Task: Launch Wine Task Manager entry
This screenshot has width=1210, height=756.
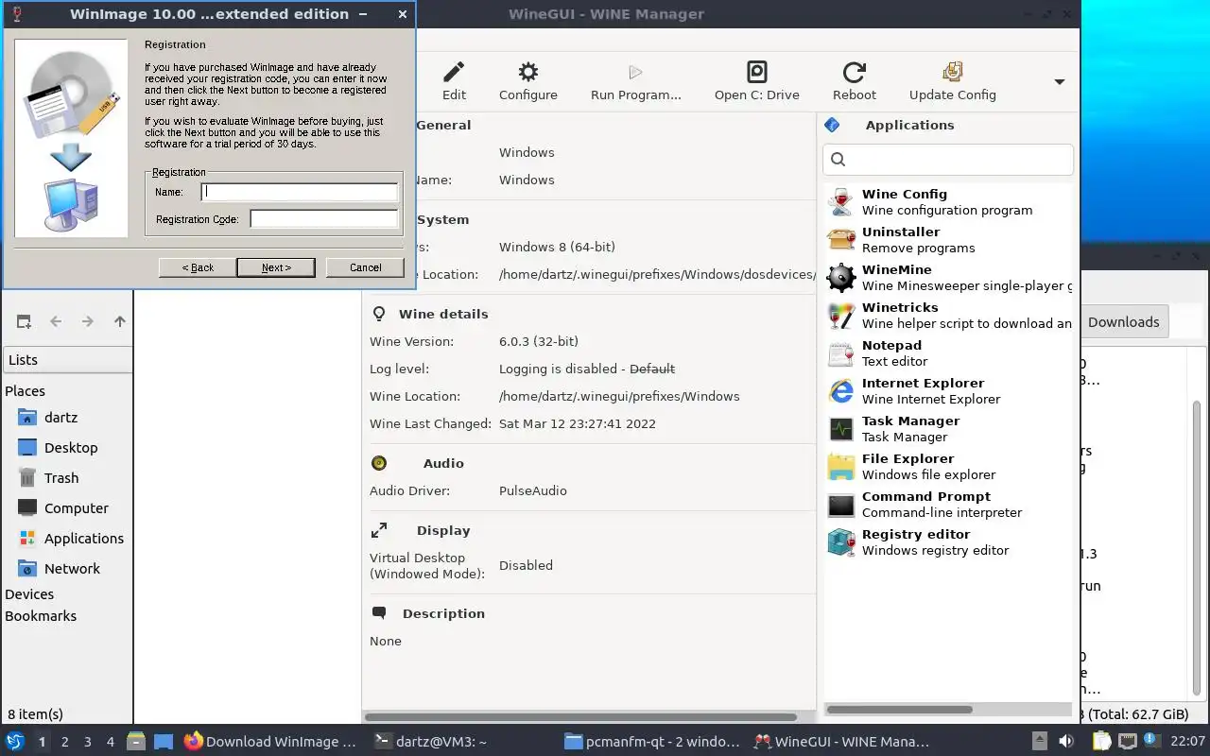Action: pos(949,428)
